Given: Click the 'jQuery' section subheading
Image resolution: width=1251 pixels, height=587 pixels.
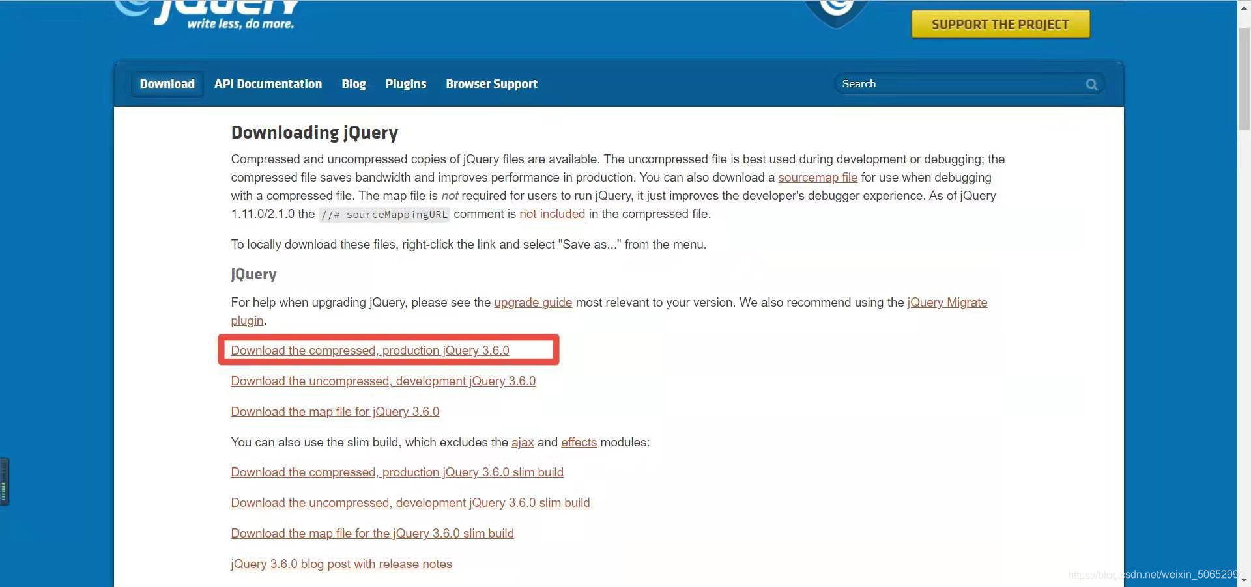Looking at the screenshot, I should (253, 274).
